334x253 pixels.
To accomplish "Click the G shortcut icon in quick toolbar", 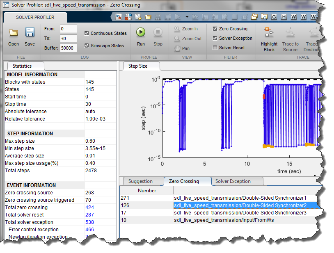I will coord(274,17).
